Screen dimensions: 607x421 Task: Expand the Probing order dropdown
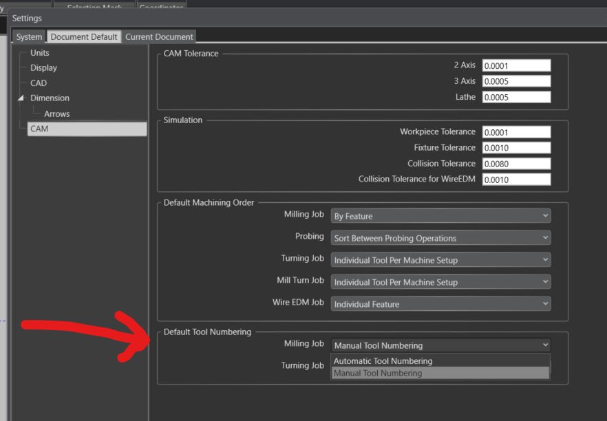(440, 238)
